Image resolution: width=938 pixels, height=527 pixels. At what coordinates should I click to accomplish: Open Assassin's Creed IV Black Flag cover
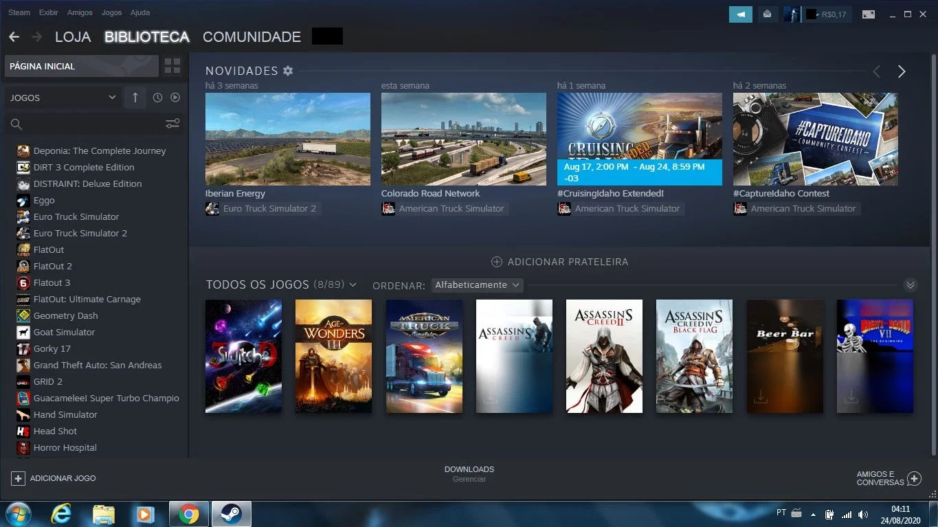click(x=694, y=356)
